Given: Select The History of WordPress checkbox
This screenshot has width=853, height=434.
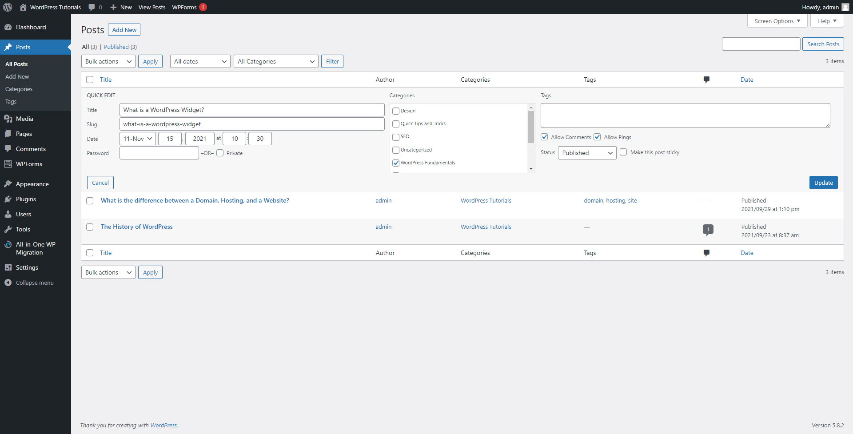Looking at the screenshot, I should point(90,227).
